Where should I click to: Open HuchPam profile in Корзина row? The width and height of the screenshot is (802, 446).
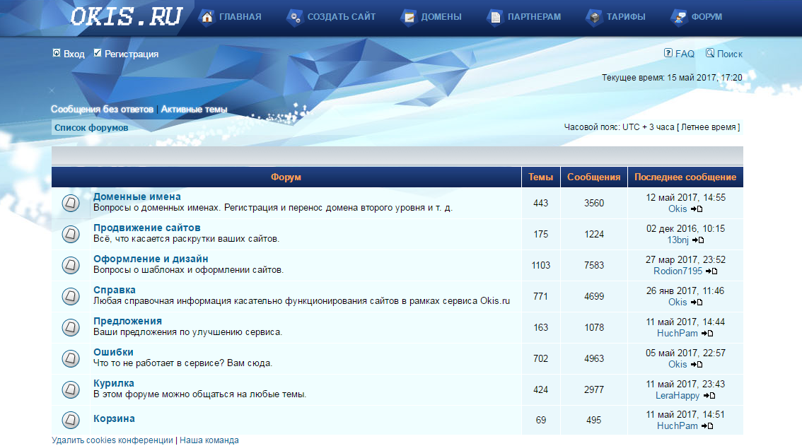tap(678, 426)
